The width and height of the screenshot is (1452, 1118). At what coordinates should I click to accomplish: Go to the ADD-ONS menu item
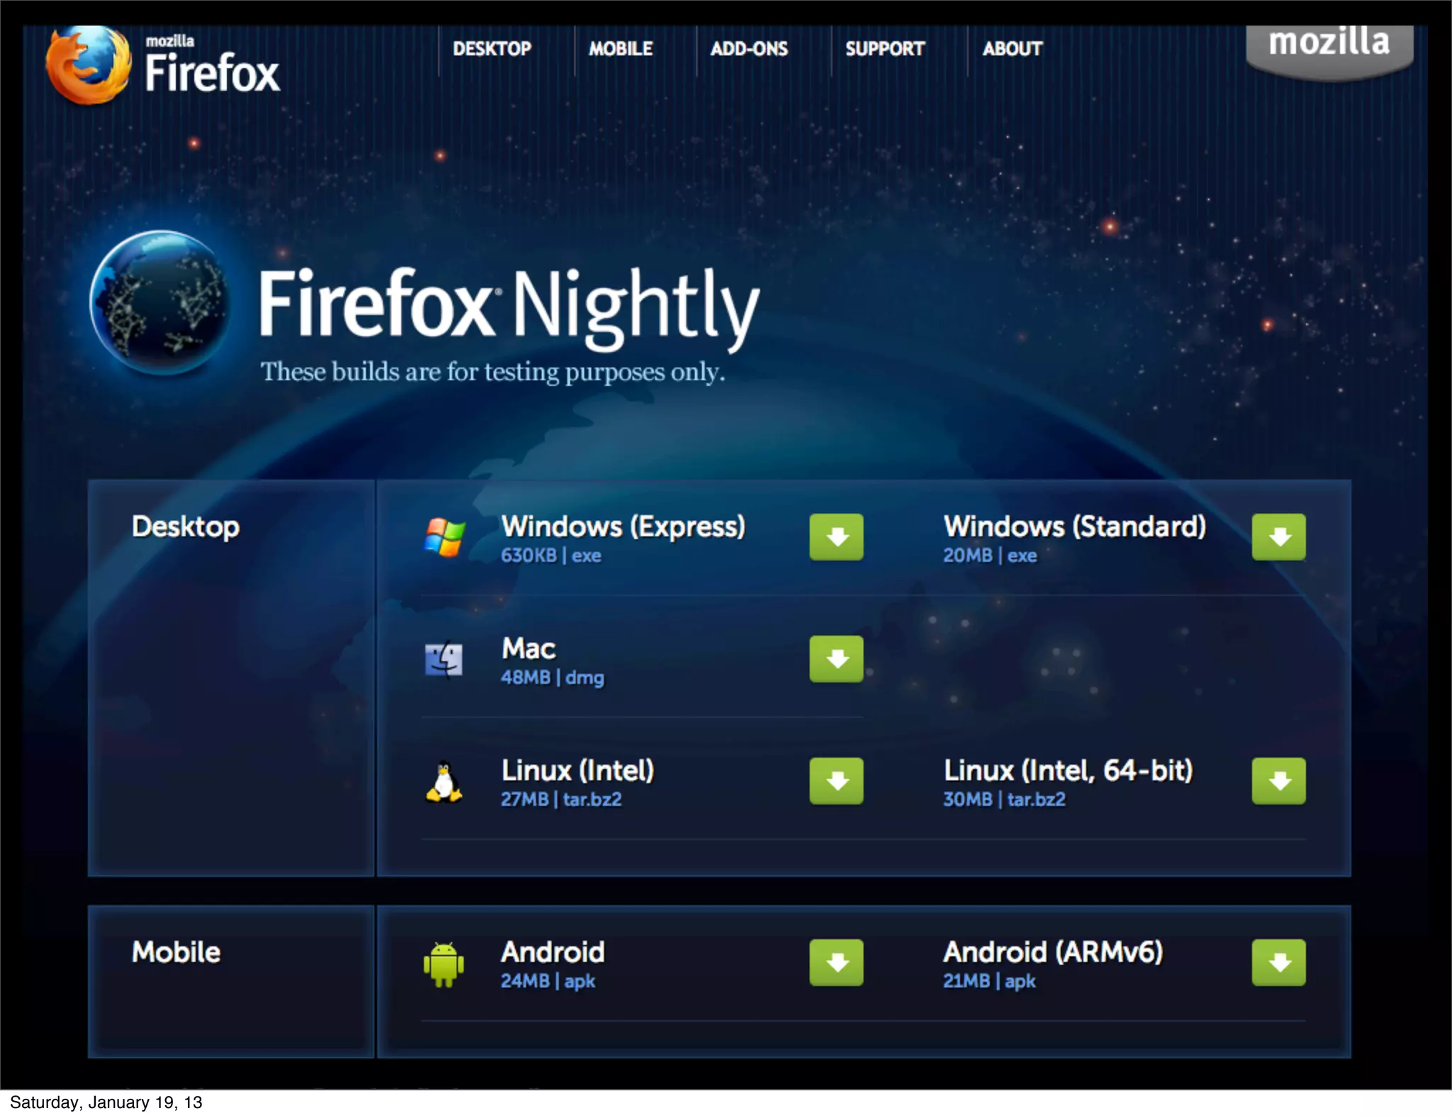tap(749, 48)
